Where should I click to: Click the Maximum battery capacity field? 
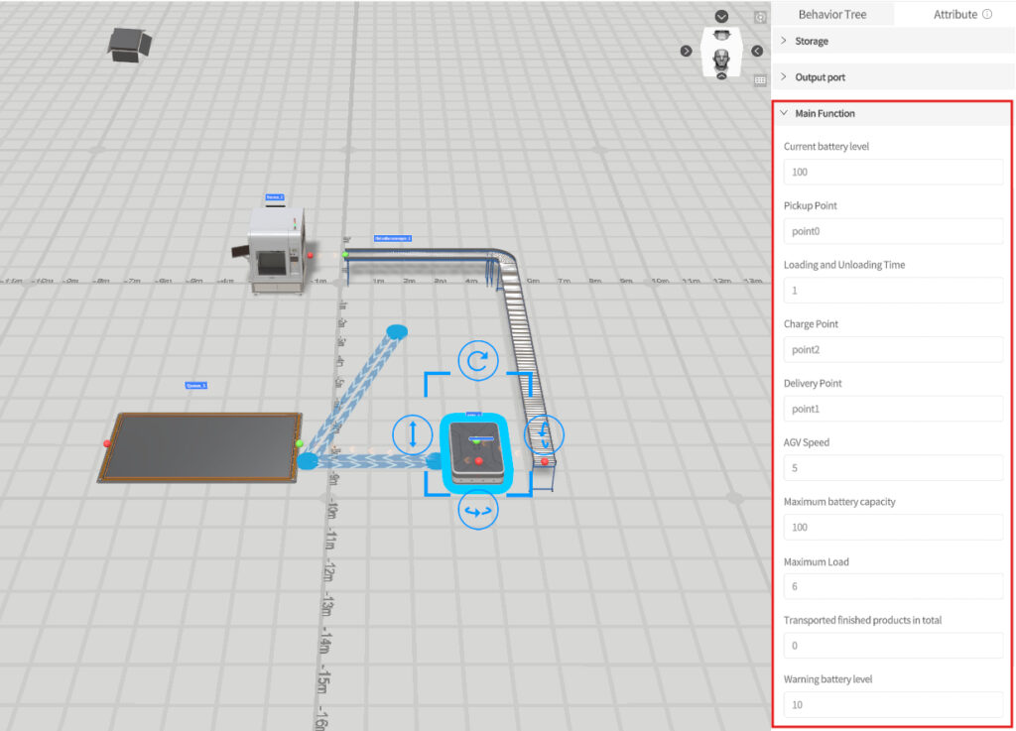pyautogui.click(x=893, y=527)
